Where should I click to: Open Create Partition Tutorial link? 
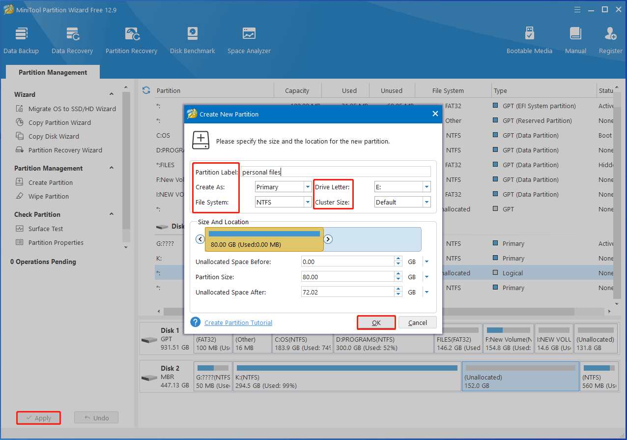pos(238,323)
